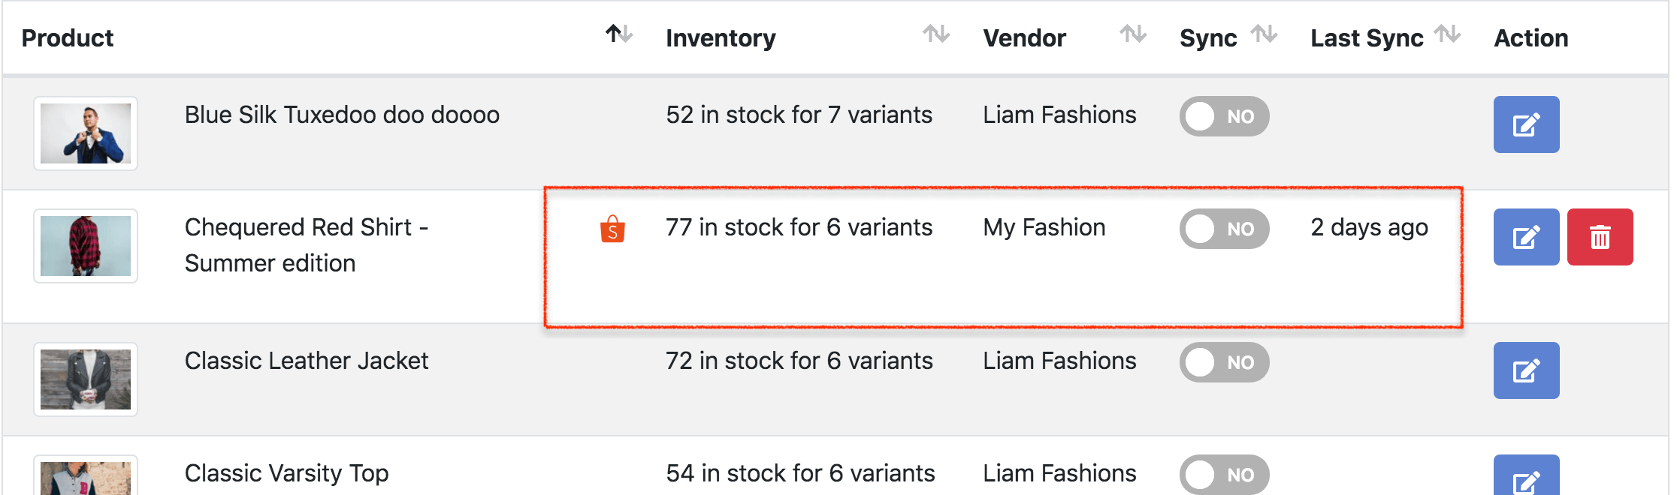Click Blue Silk Tuxedoo product thumbnail
The image size is (1677, 495).
(x=86, y=133)
